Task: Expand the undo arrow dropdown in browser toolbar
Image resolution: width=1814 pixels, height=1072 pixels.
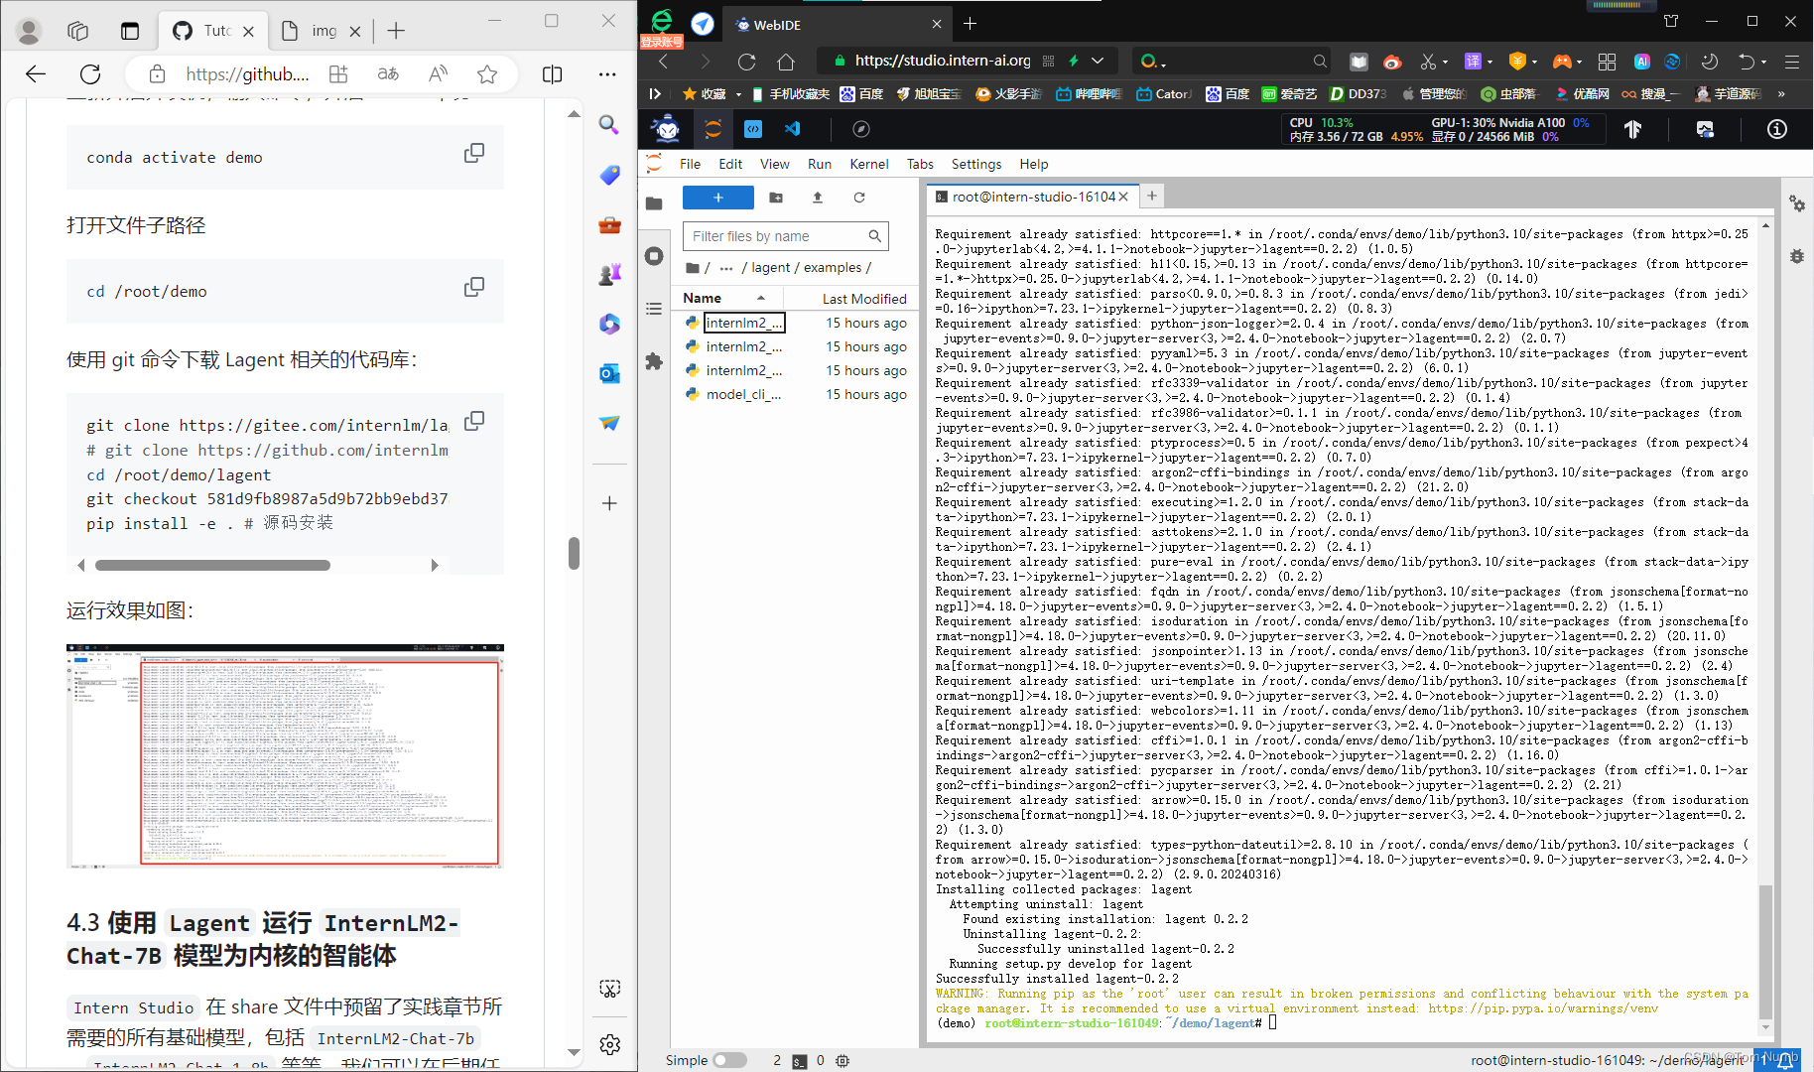Action: [x=1763, y=62]
